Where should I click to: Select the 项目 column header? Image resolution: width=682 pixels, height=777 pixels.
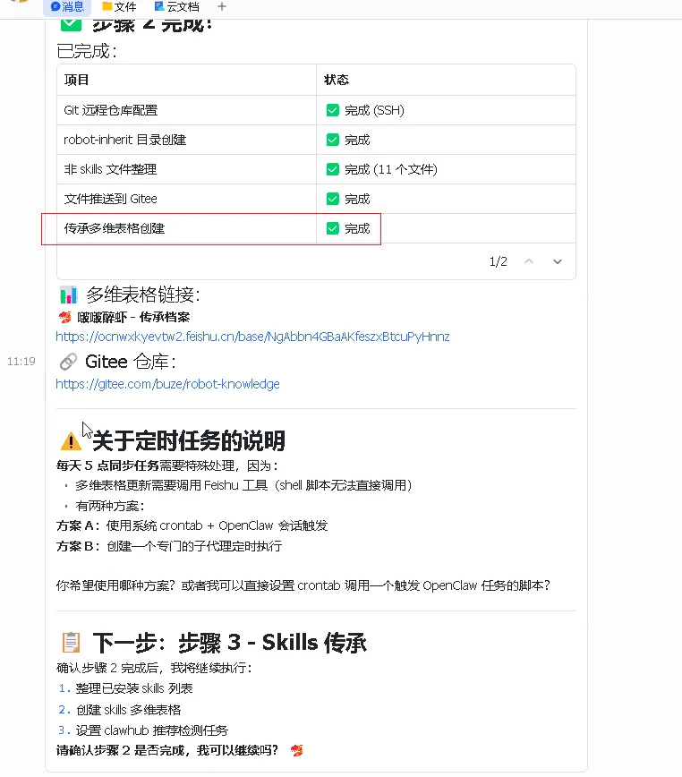click(187, 80)
